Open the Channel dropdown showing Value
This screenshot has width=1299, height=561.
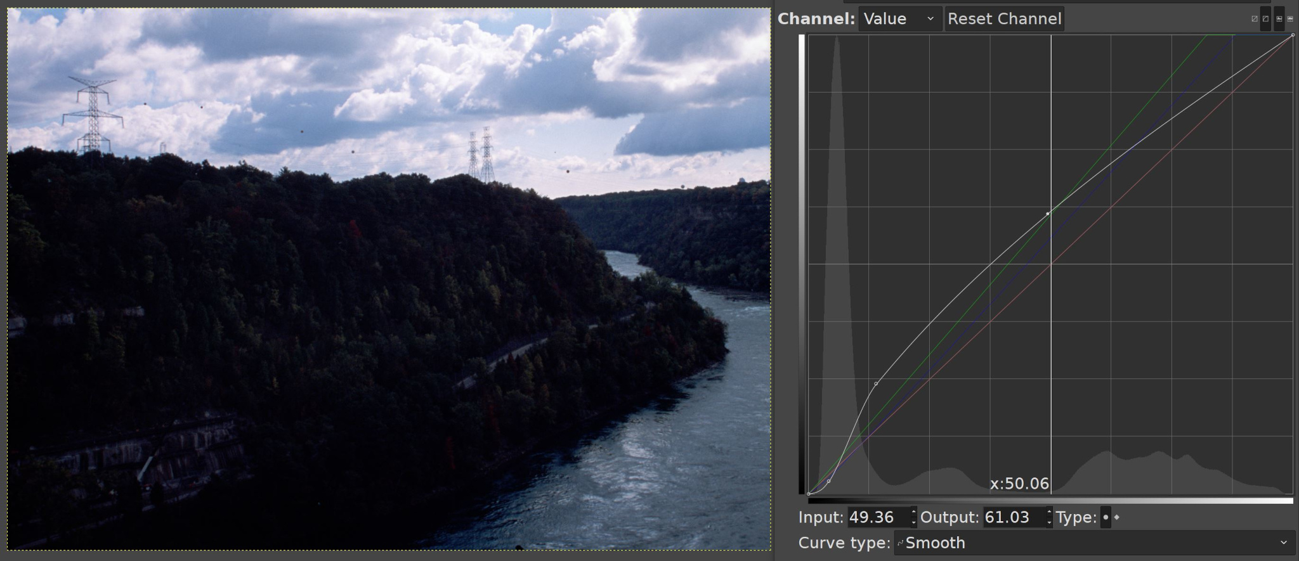tap(899, 19)
